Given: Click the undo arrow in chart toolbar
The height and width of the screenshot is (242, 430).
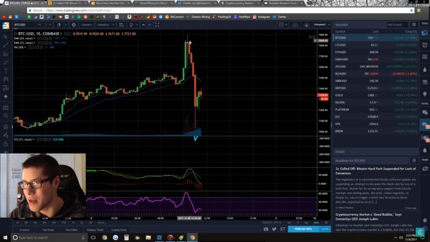Looking at the screenshot, I should click(143, 24).
